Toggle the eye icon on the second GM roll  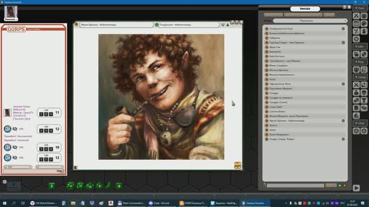click(x=15, y=147)
